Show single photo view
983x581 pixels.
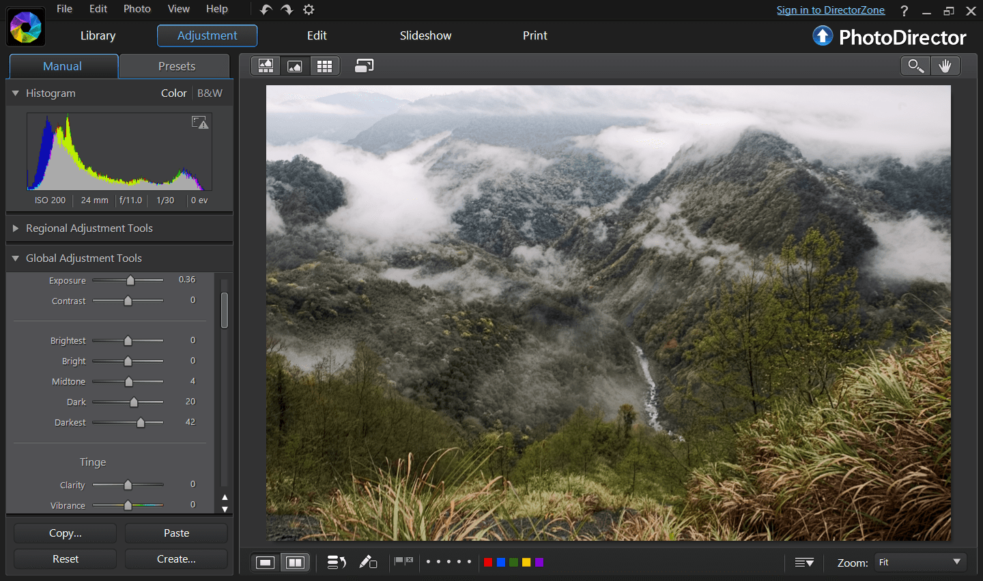[266, 563]
